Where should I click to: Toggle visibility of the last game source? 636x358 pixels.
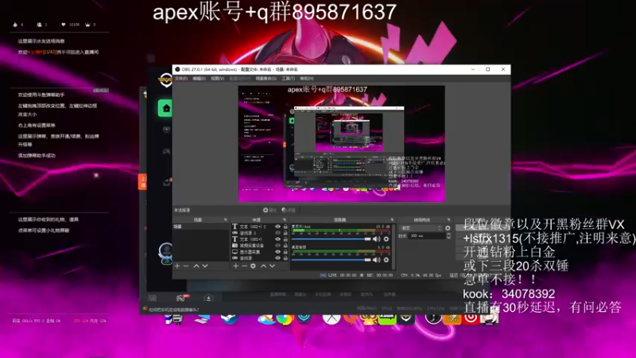pyautogui.click(x=277, y=258)
